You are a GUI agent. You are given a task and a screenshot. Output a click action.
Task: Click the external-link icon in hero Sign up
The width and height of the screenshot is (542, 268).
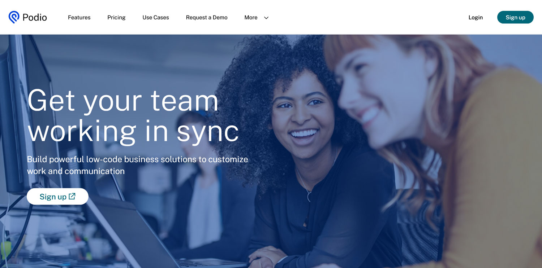coord(72,196)
